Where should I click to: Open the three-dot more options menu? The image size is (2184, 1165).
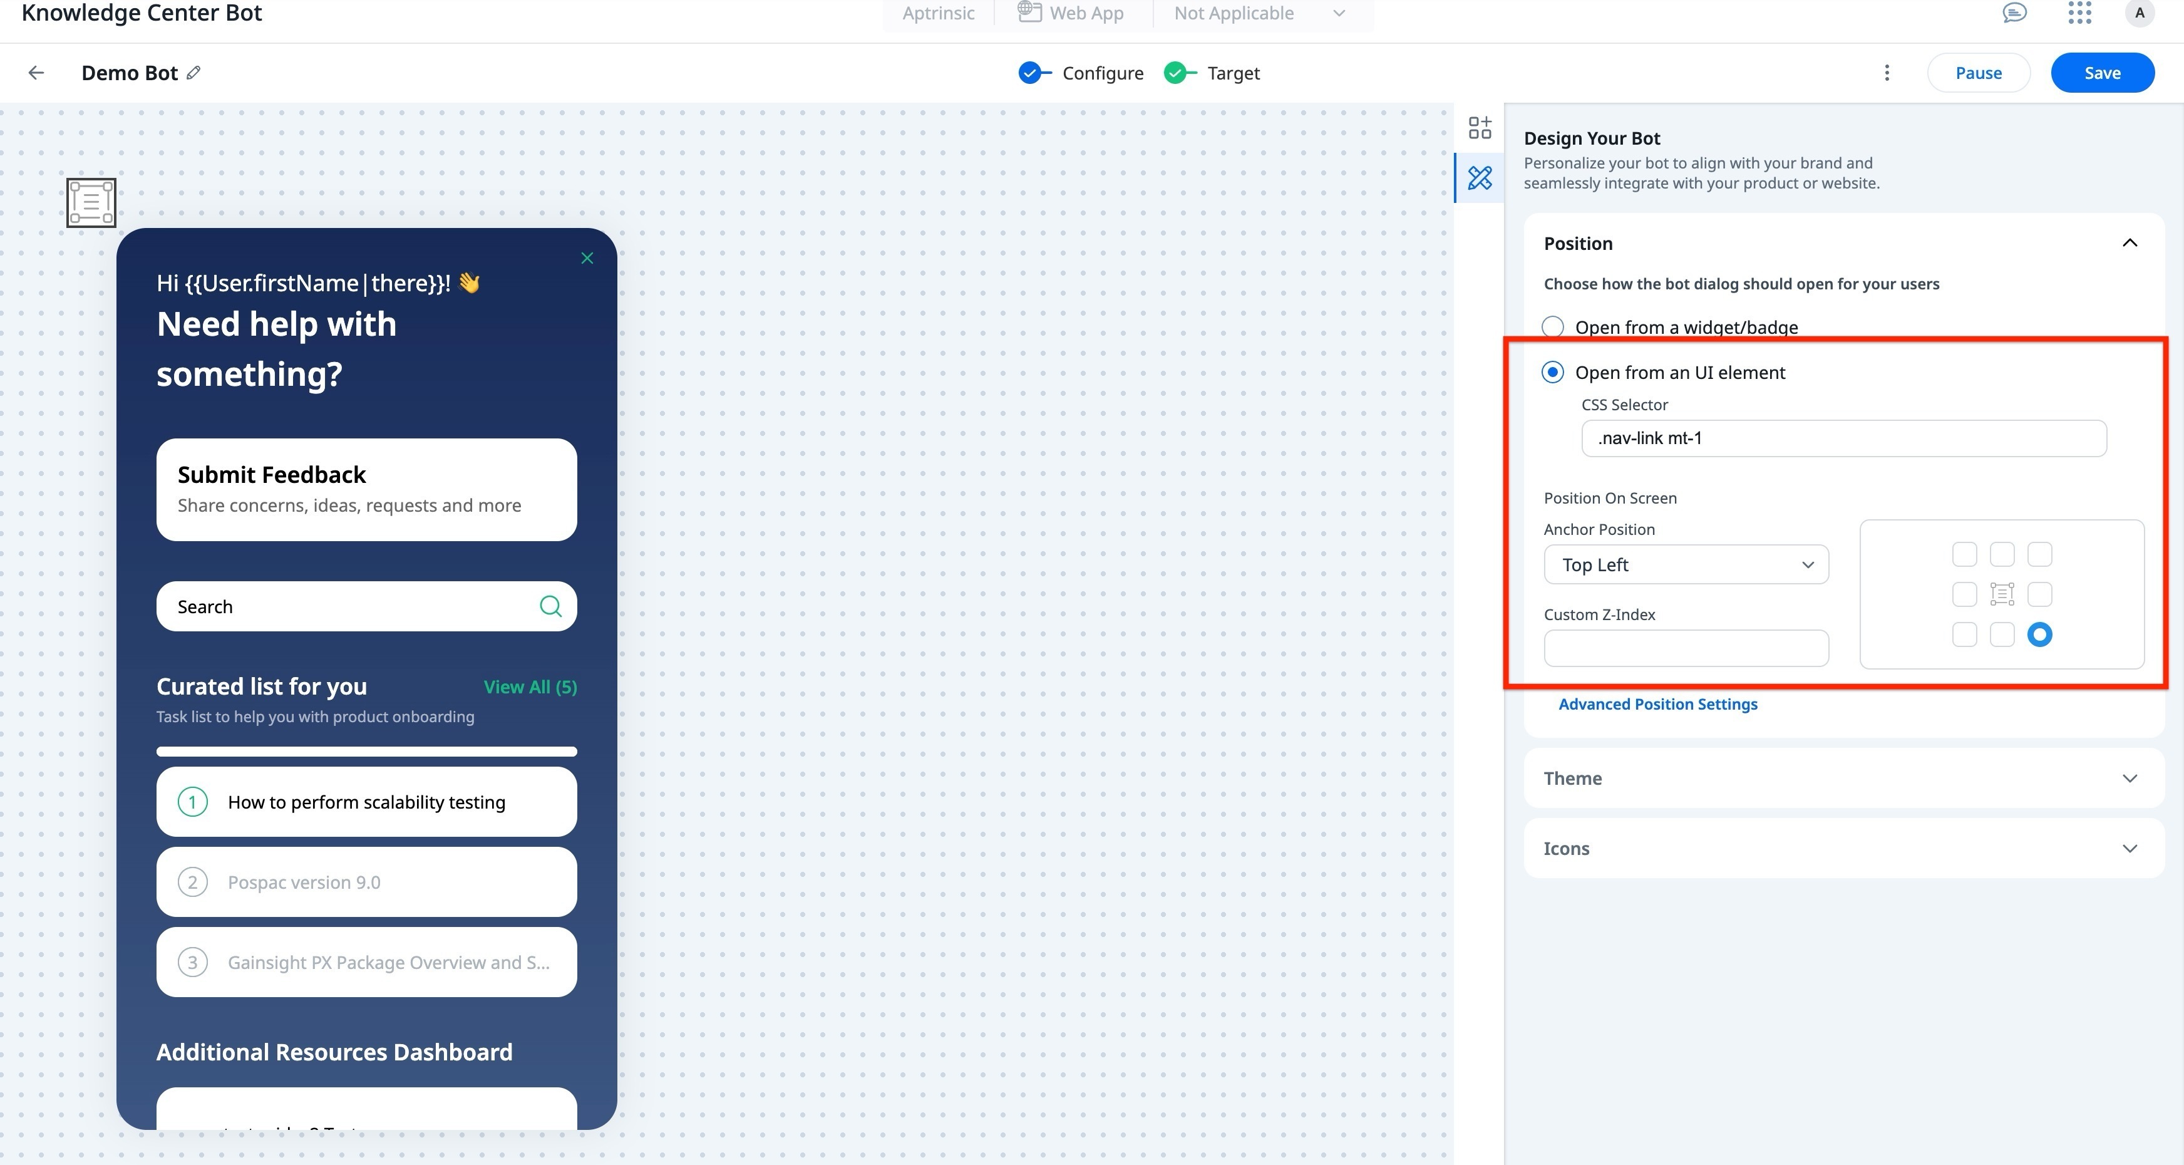click(1887, 73)
